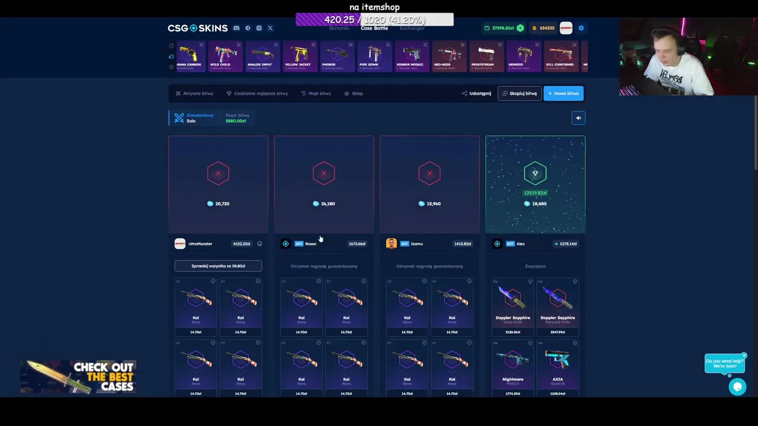Show recent drops with the clock icon
758x426 pixels.
(x=171, y=46)
